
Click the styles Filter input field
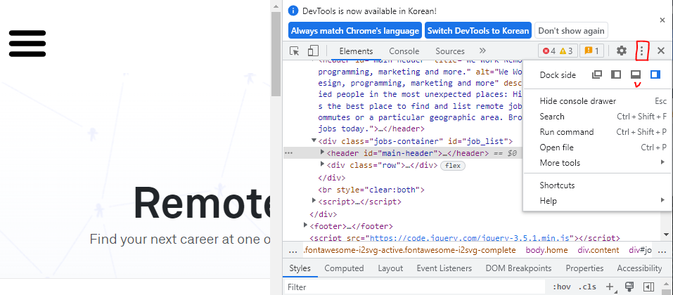pyautogui.click(x=414, y=287)
